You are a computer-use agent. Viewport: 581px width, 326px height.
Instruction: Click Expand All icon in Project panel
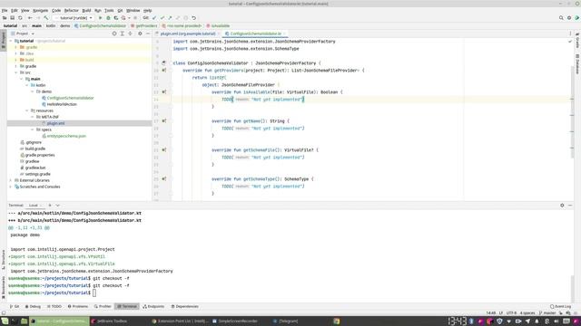(122, 34)
